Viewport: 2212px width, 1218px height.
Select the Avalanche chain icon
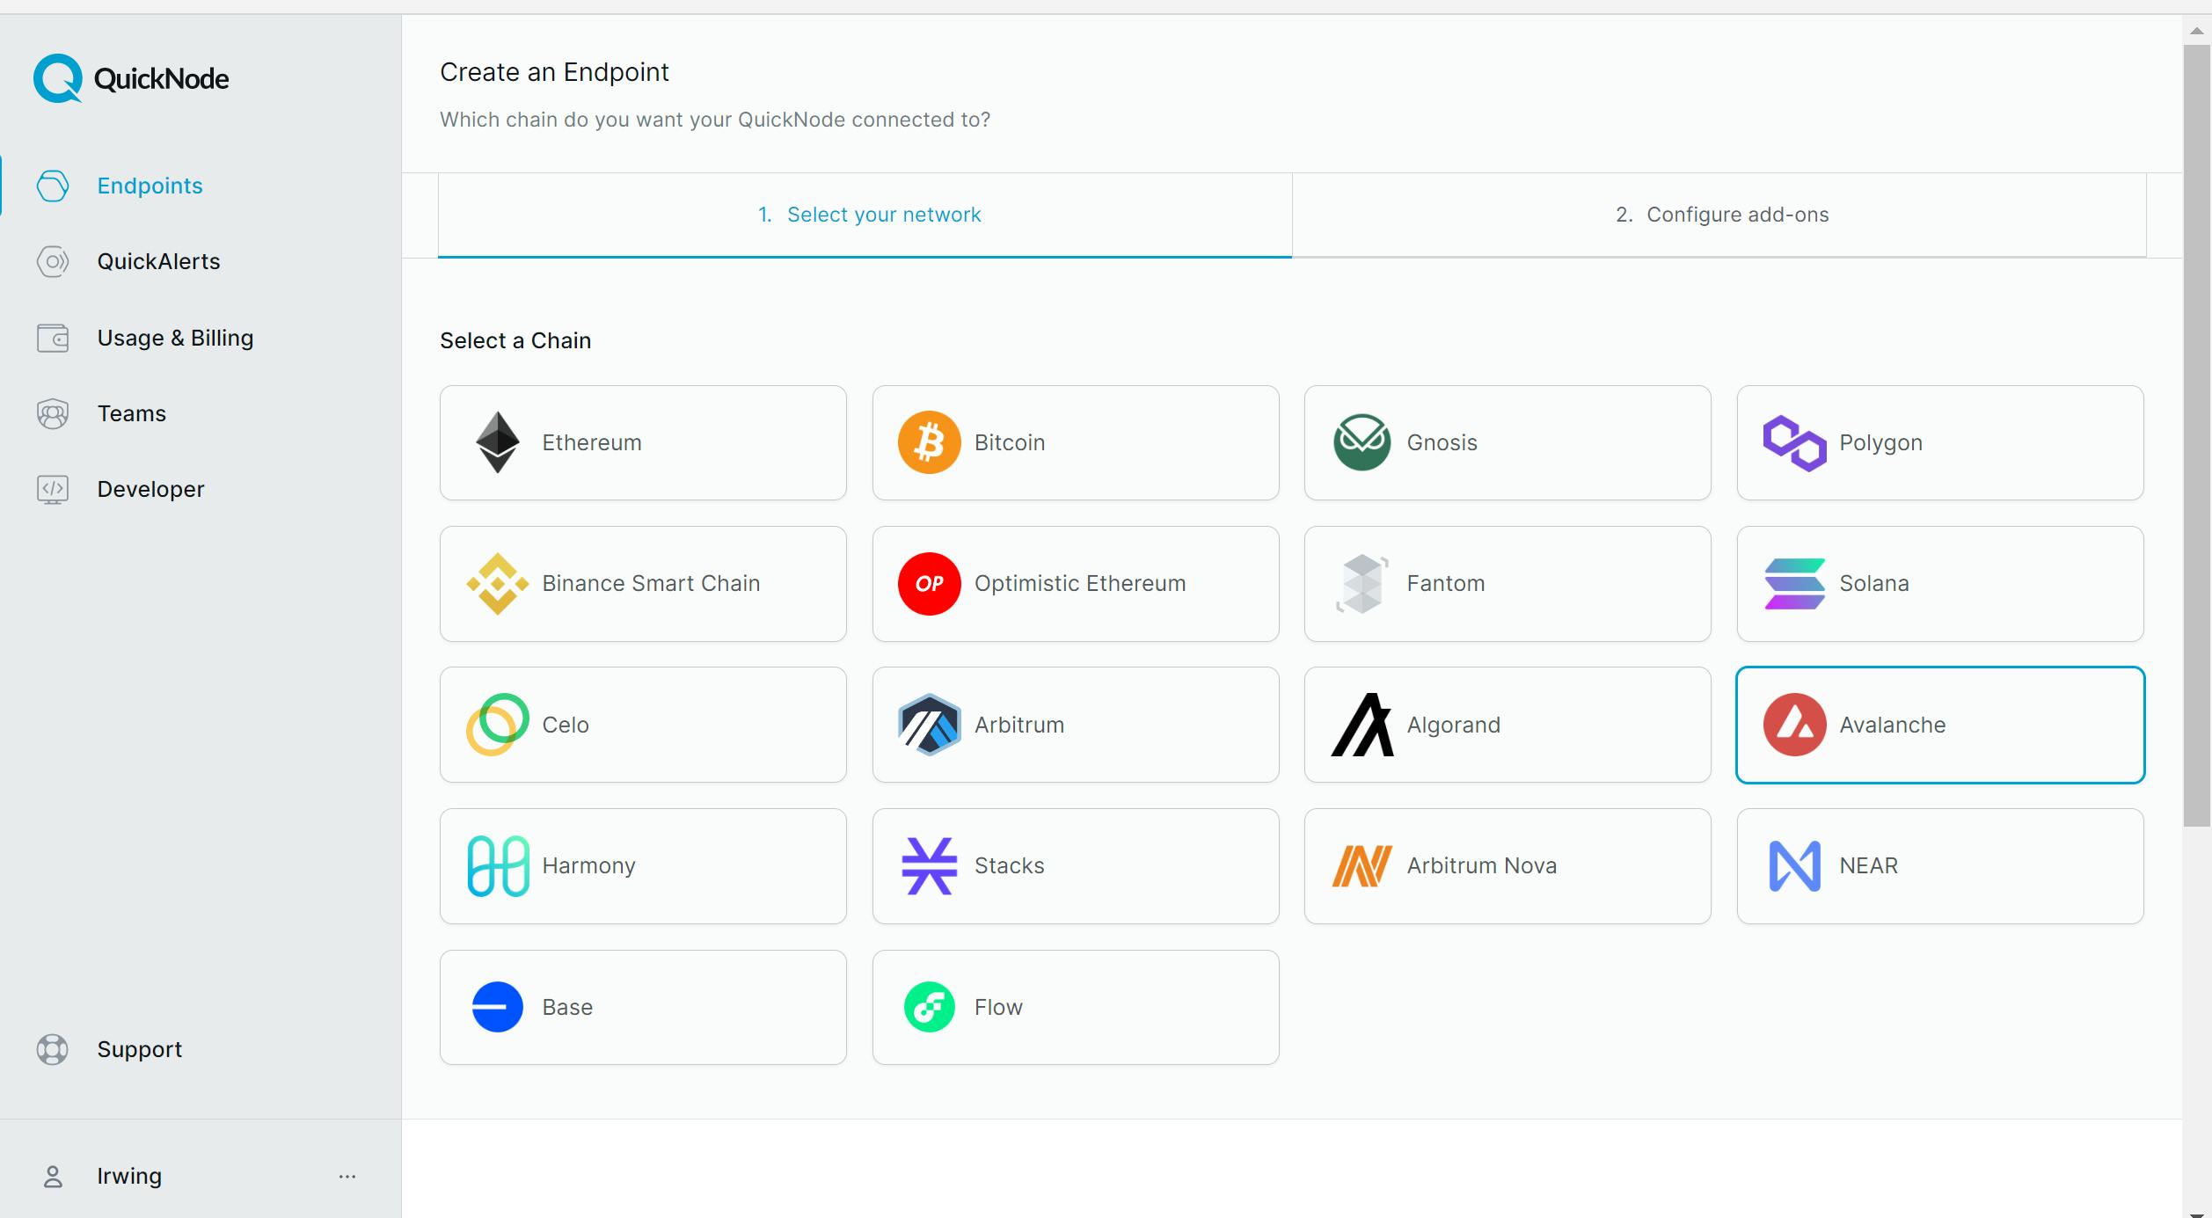[1793, 725]
